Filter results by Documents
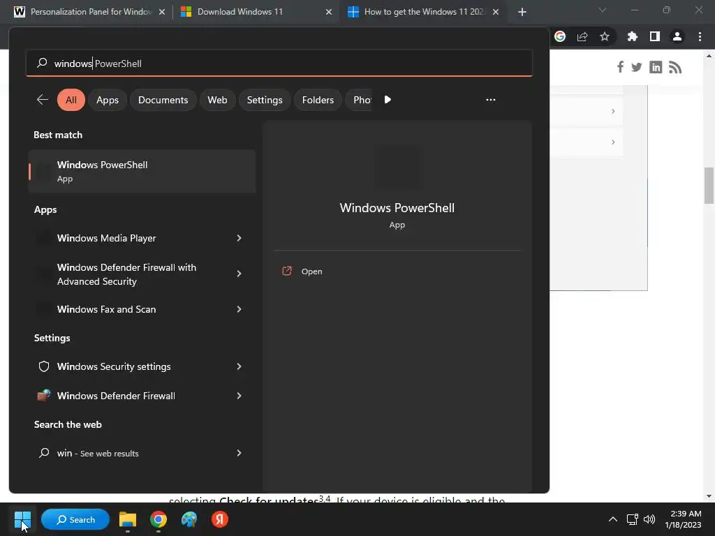This screenshot has height=536, width=715. tap(163, 100)
